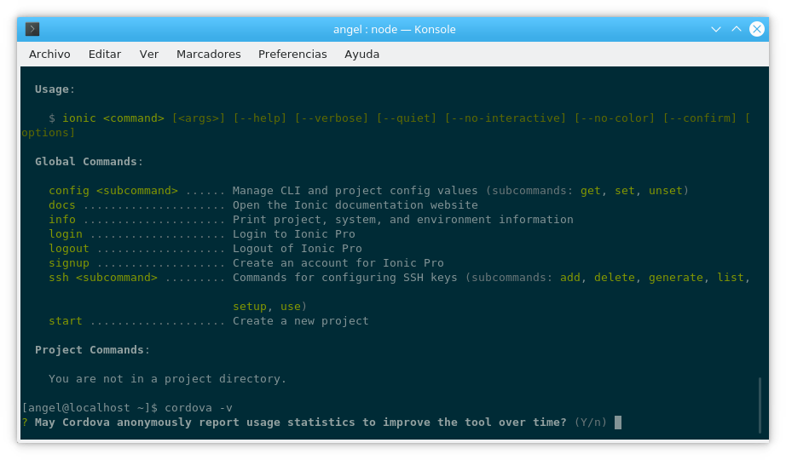Click the 'logout' command text
The width and height of the screenshot is (786, 460).
tap(69, 249)
